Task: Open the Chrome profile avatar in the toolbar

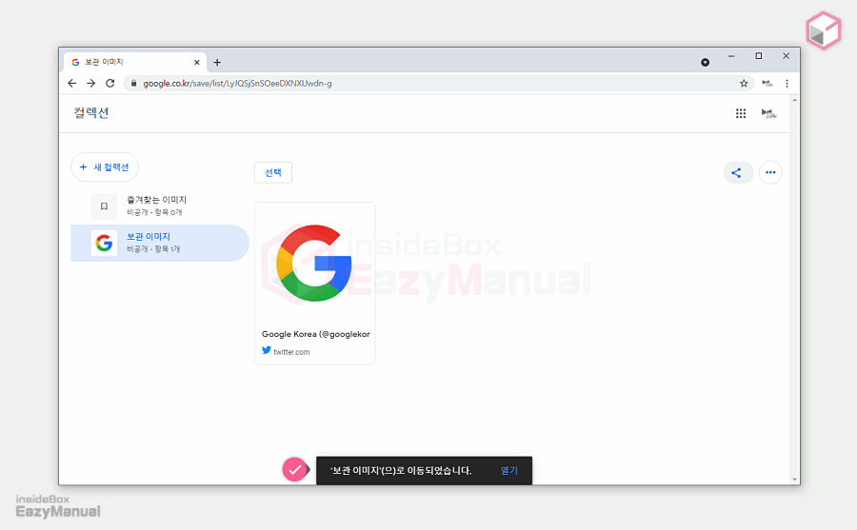Action: [x=767, y=83]
